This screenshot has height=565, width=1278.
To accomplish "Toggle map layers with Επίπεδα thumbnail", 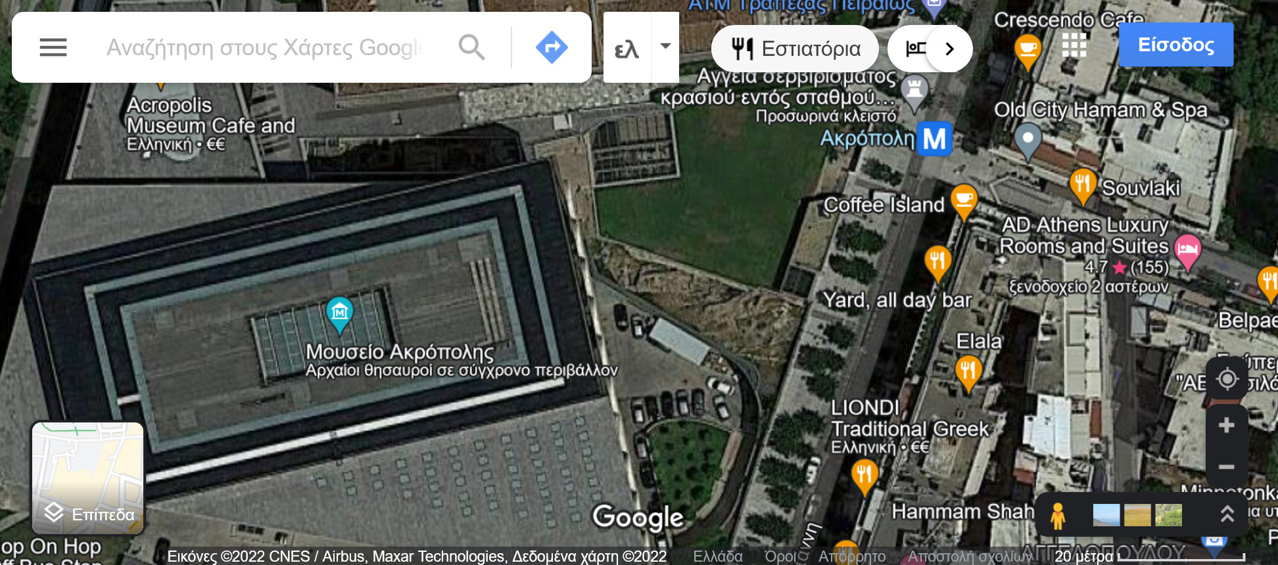I will pos(88,478).
